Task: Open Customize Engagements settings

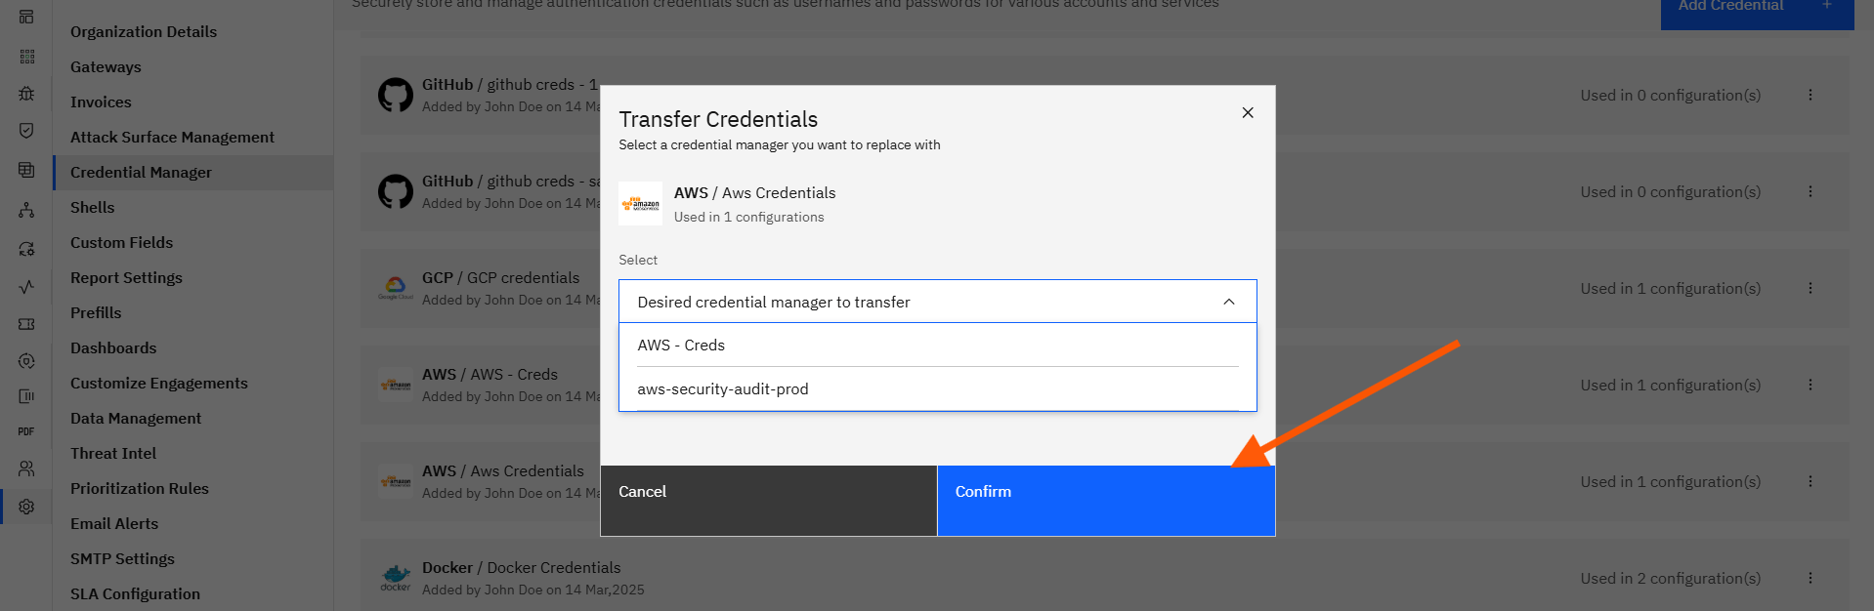Action: (159, 384)
